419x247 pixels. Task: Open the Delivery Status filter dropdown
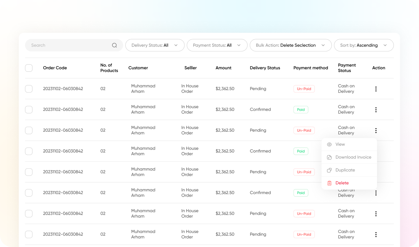coord(155,45)
